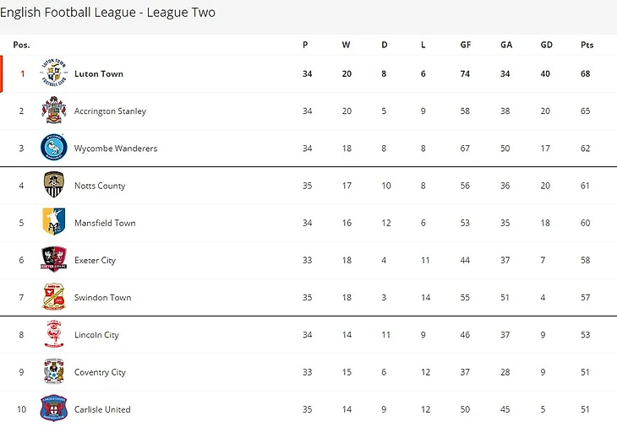The image size is (617, 427).
Task: Sort the table by Pts column header
Action: click(x=587, y=45)
